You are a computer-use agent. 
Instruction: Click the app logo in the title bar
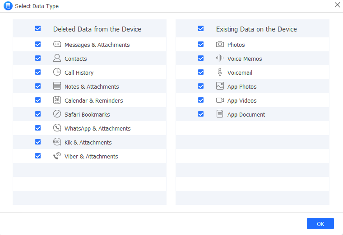pyautogui.click(x=8, y=6)
